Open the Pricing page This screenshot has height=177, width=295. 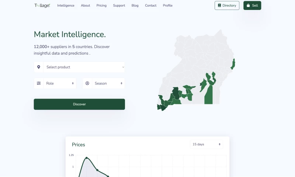pyautogui.click(x=101, y=6)
